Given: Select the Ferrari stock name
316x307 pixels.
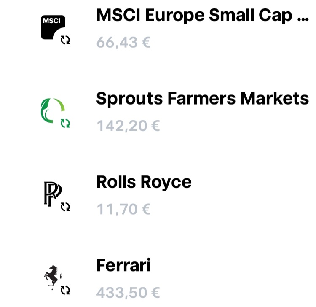Looking at the screenshot, I should click(123, 265).
